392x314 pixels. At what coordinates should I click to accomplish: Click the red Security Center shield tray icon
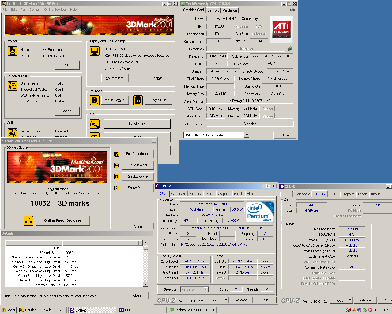pyautogui.click(x=370, y=310)
